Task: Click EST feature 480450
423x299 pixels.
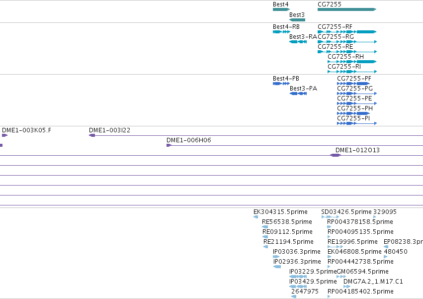Action: pyautogui.click(x=386, y=257)
